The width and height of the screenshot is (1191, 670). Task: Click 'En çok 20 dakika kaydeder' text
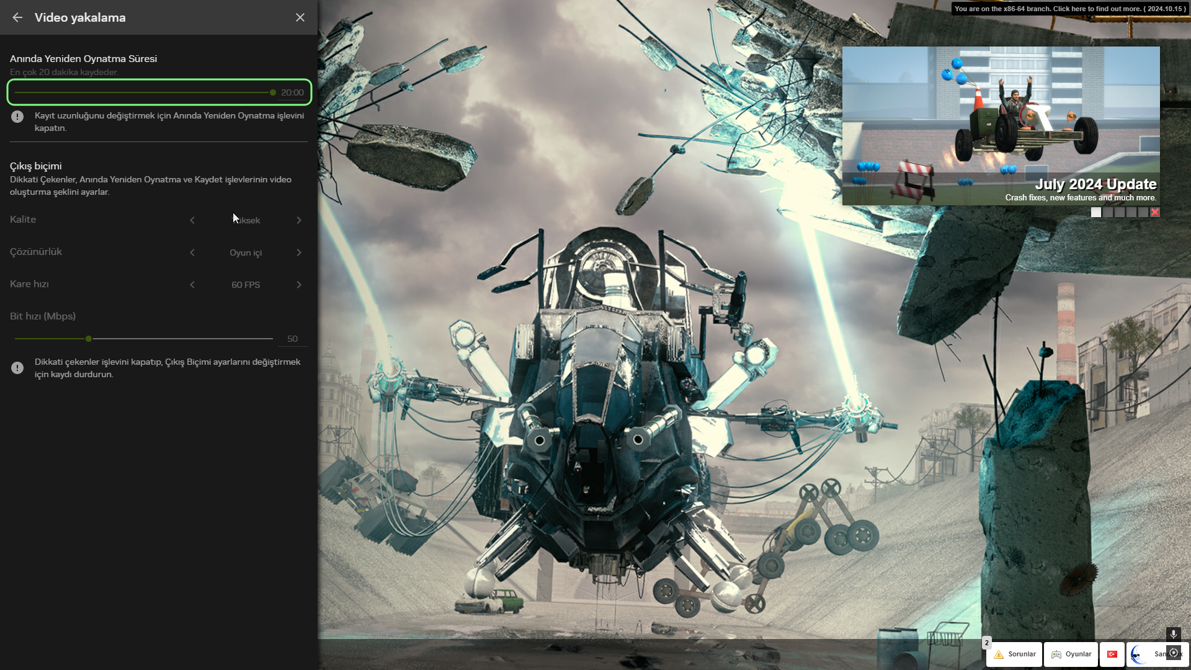pyautogui.click(x=64, y=72)
